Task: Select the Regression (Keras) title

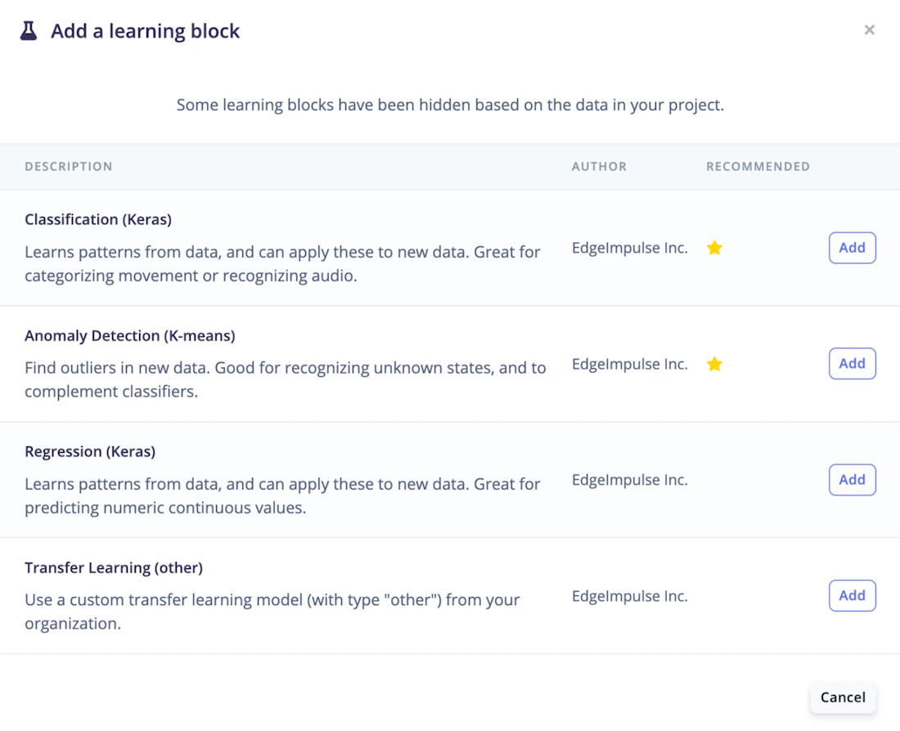Action: [90, 451]
